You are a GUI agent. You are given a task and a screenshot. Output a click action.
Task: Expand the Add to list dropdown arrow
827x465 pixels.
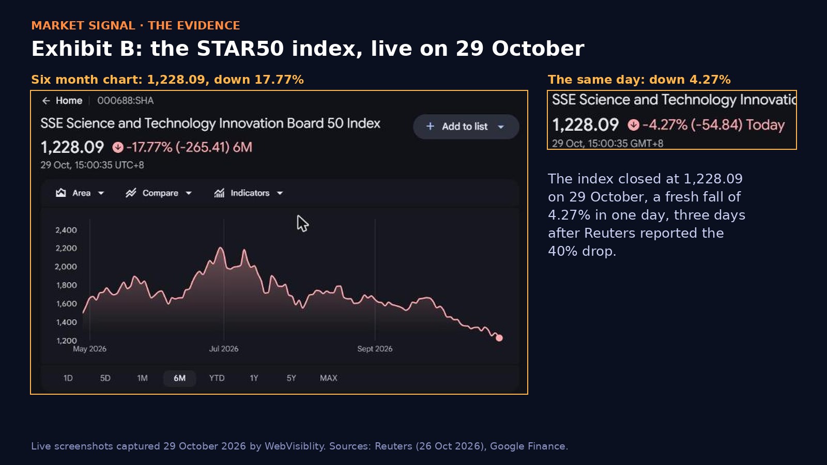pyautogui.click(x=500, y=127)
